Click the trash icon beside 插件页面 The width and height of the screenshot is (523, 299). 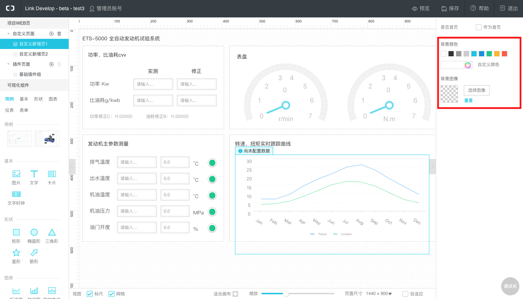point(59,64)
